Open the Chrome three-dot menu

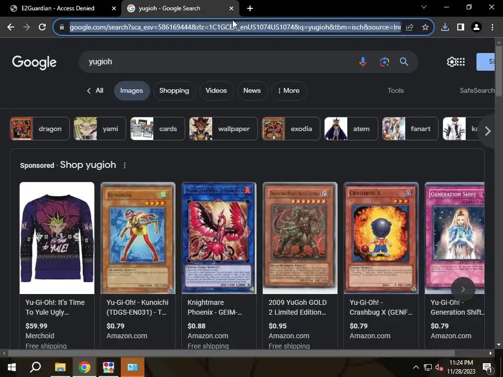coord(492,27)
